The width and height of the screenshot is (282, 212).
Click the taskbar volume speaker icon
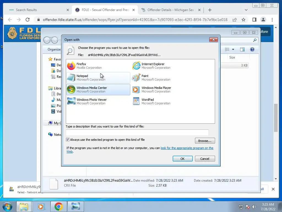click(x=254, y=207)
